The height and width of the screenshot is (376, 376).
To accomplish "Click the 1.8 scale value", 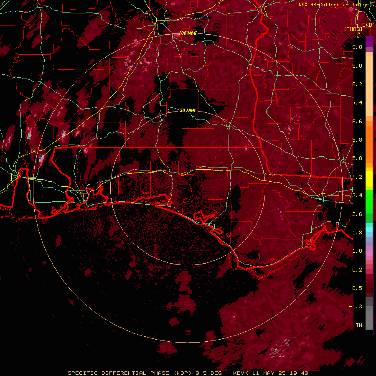I will pyautogui.click(x=357, y=233).
